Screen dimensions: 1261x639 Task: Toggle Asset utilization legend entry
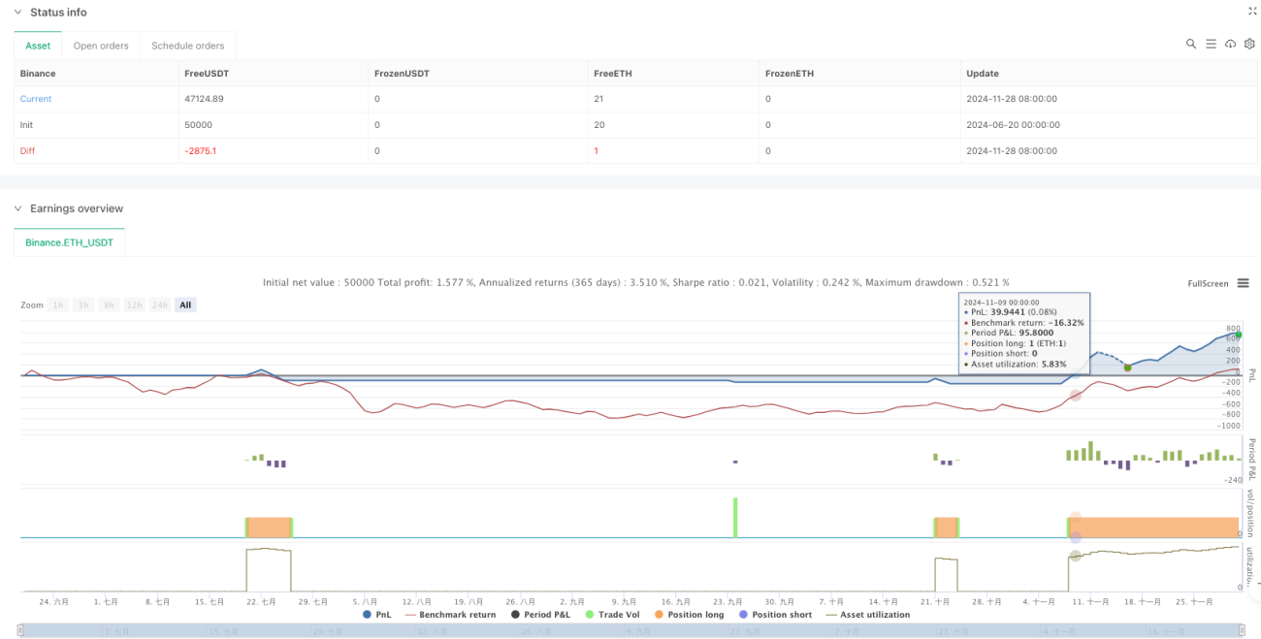pos(867,614)
